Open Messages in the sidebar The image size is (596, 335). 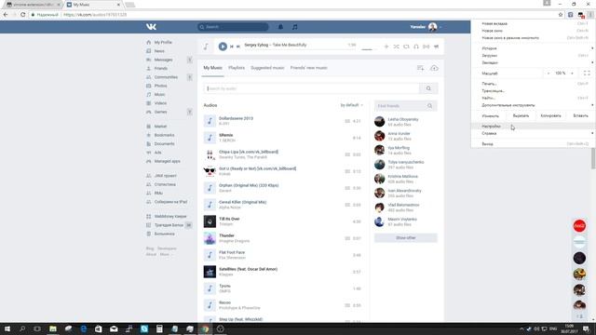pos(164,60)
